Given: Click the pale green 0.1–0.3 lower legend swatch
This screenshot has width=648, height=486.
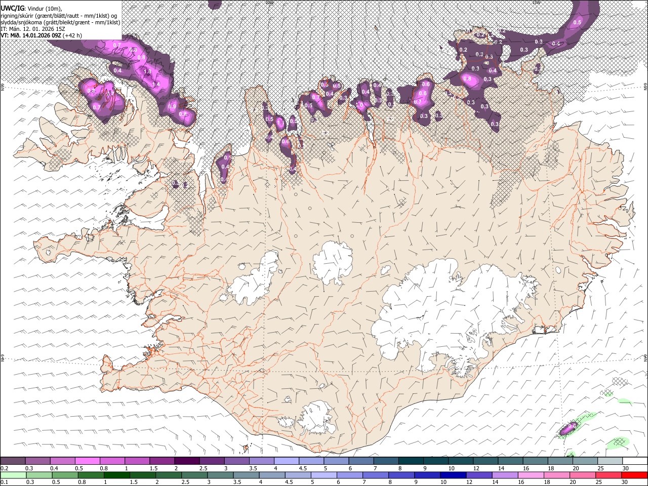Looking at the screenshot, I should click(13, 475).
